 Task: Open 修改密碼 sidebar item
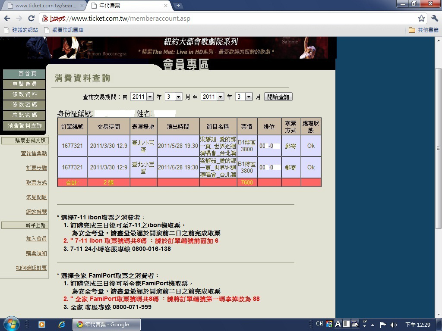point(24,105)
